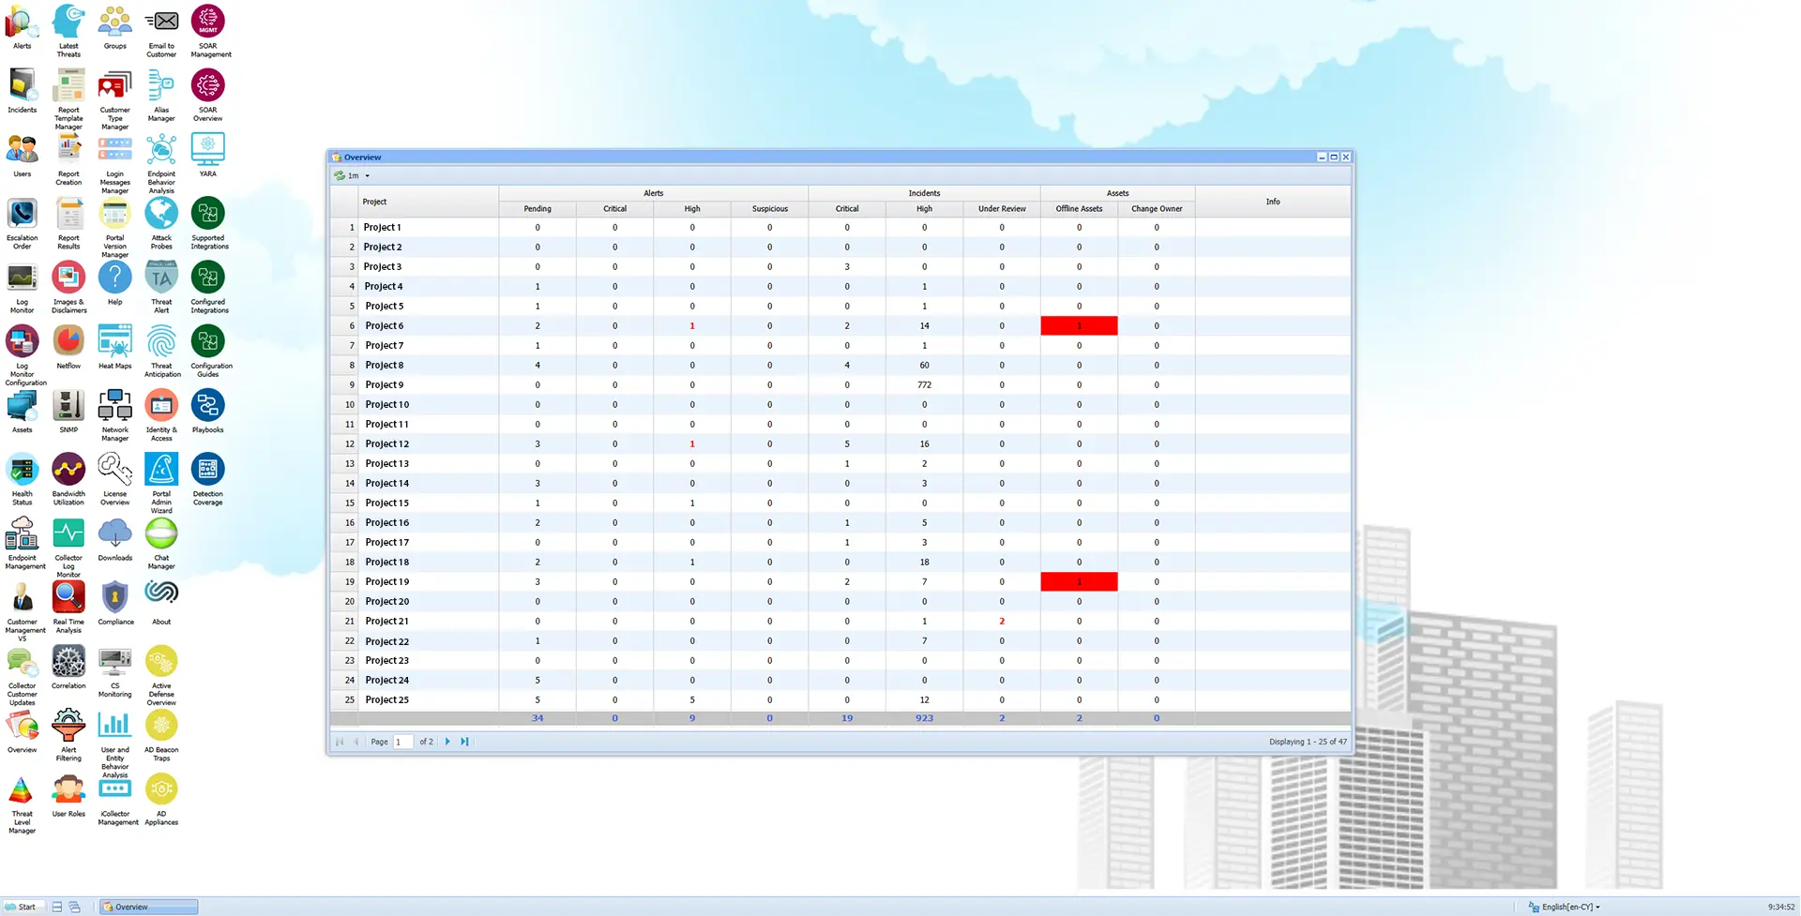
Task: Open the Heat Maps tool
Action: point(114,342)
